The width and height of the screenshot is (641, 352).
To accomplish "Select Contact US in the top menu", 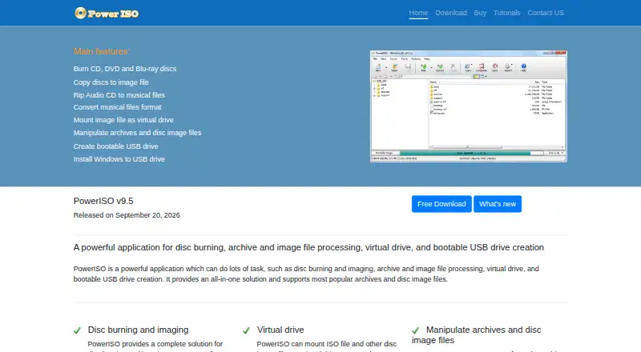I will point(546,13).
